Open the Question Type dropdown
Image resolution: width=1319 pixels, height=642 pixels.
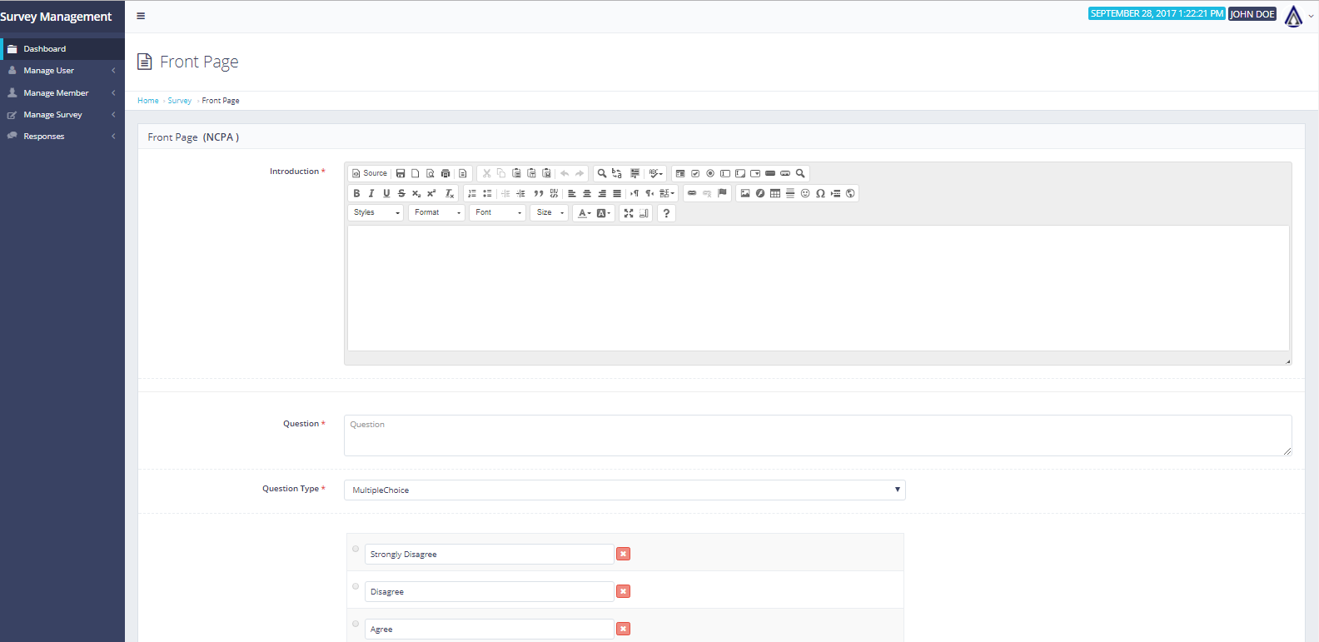[x=625, y=490]
